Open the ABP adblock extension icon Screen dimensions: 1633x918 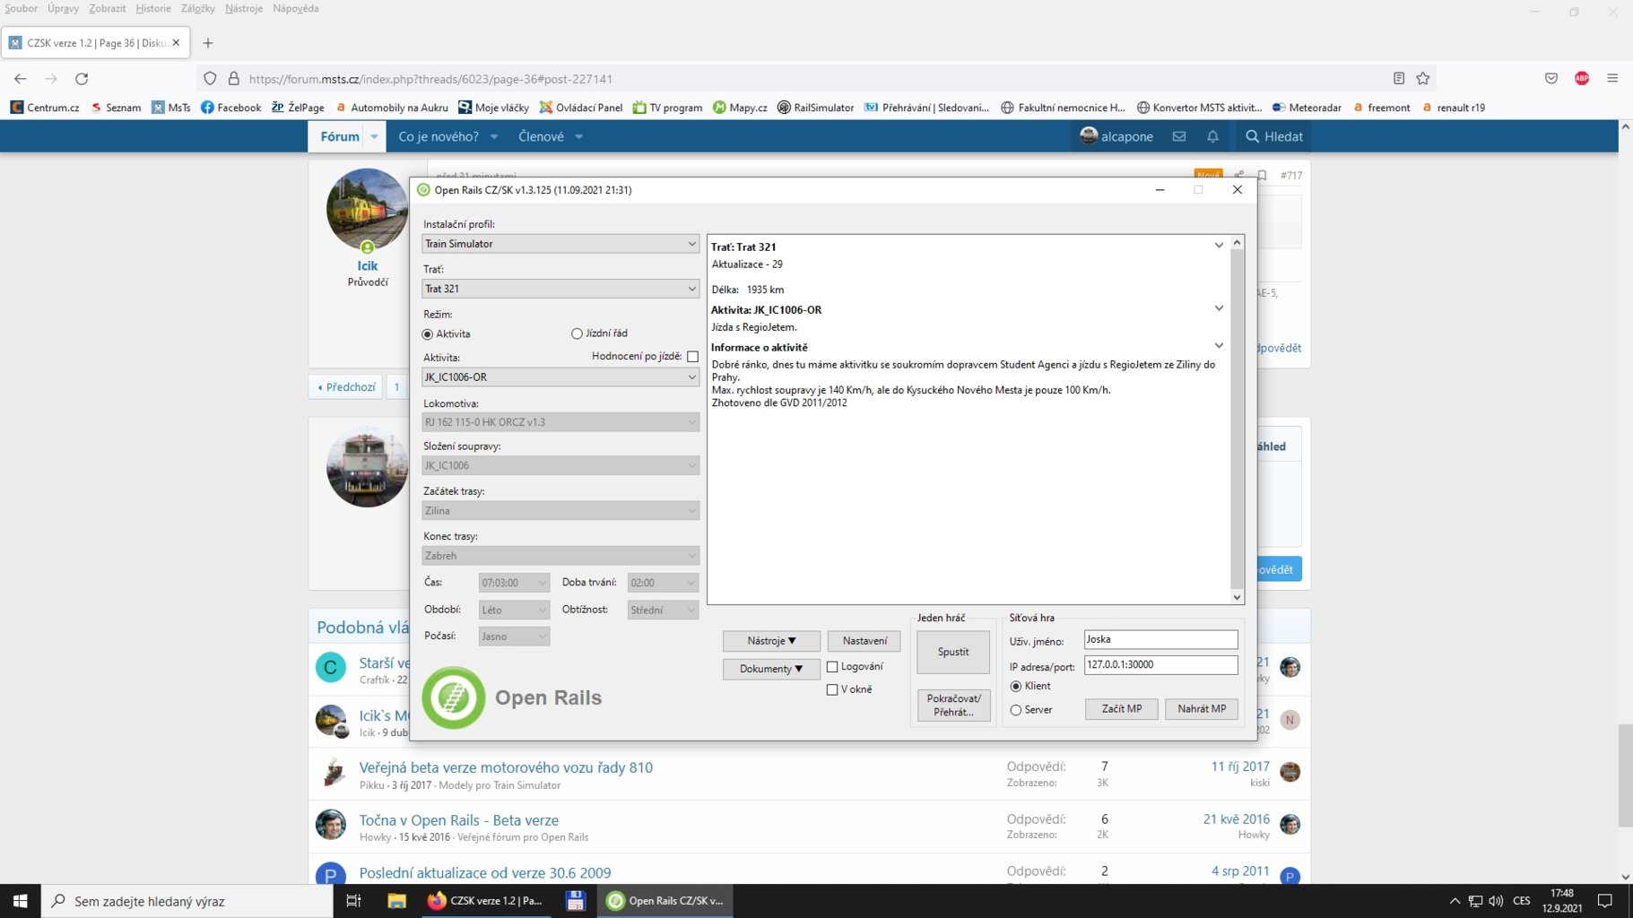click(1582, 79)
